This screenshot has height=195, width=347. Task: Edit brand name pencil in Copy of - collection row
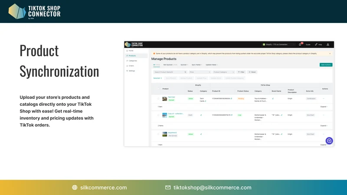click(x=282, y=115)
